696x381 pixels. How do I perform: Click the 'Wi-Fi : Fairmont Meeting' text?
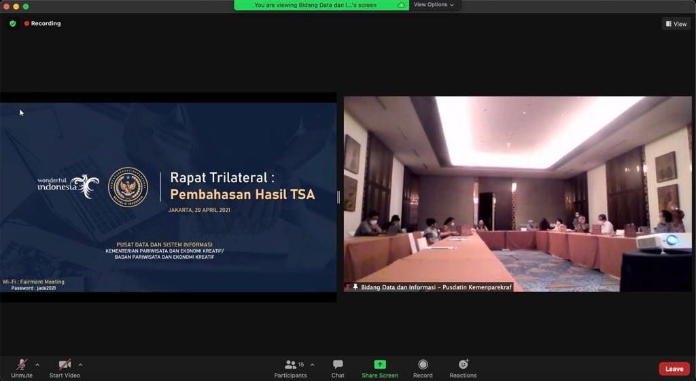click(x=33, y=282)
